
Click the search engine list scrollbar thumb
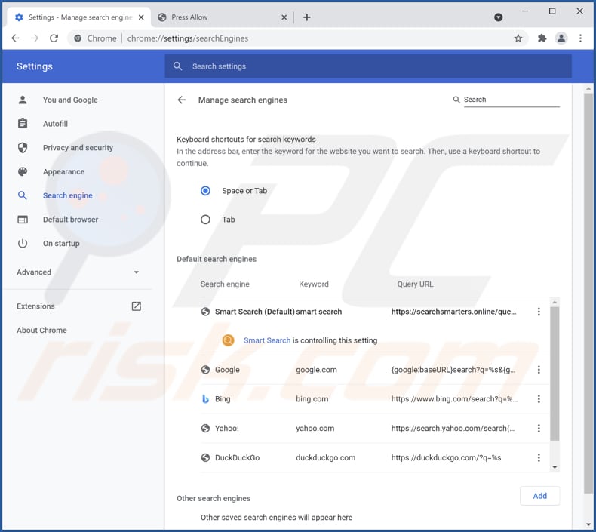[555, 374]
